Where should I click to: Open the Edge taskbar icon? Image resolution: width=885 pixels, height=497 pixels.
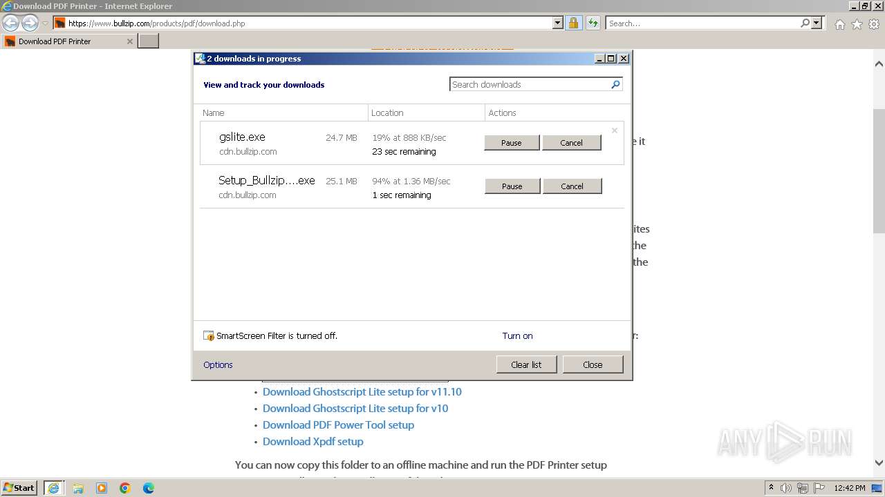149,488
